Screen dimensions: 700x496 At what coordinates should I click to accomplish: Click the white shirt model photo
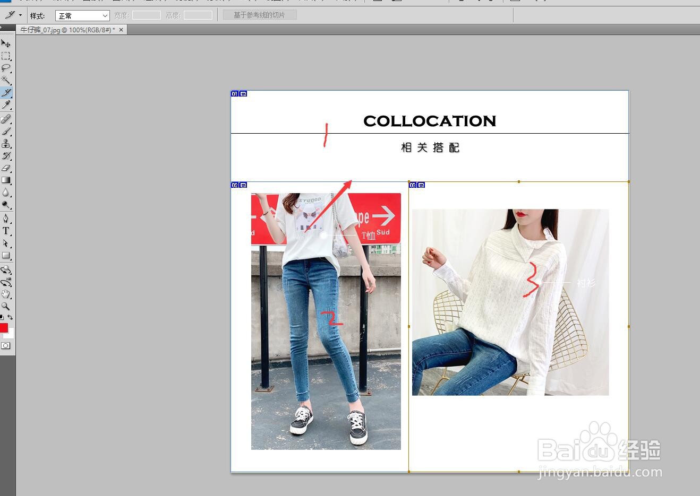coord(510,302)
